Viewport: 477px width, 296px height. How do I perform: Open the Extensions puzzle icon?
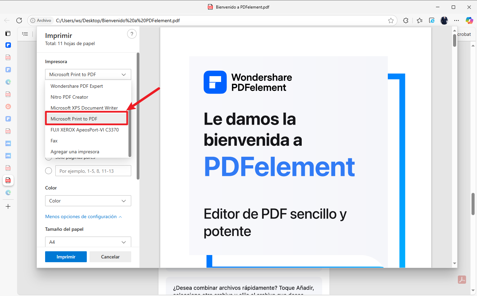coord(406,20)
